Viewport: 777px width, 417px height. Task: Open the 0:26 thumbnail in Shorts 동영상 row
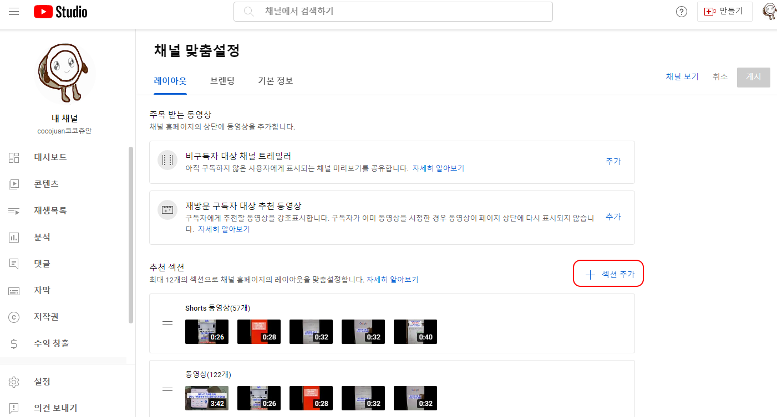tap(207, 332)
